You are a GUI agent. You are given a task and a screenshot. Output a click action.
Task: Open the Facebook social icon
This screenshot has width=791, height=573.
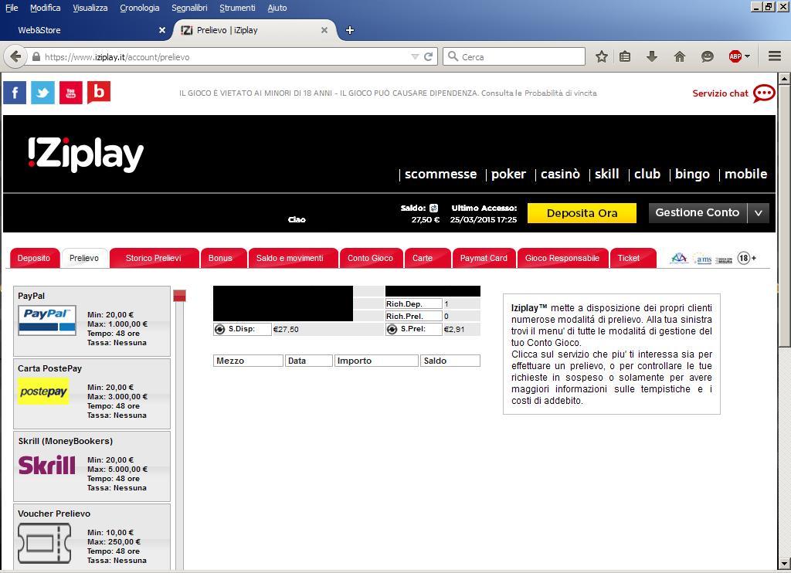15,93
